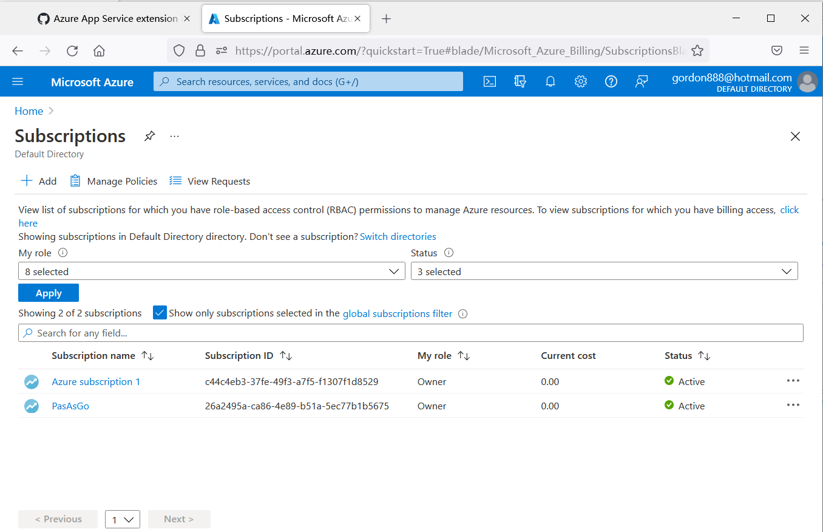Click the Apply button
Screen dimensions: 823x532
point(48,292)
